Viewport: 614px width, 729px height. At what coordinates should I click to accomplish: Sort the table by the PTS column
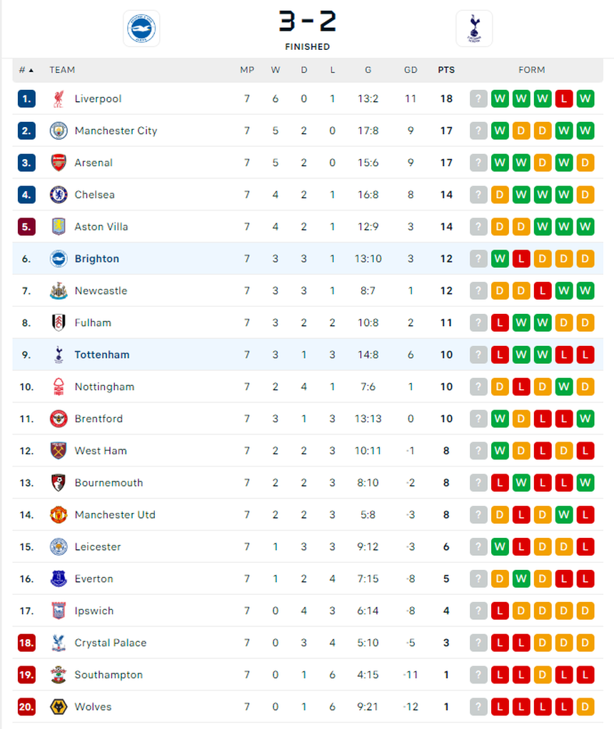[x=446, y=70]
